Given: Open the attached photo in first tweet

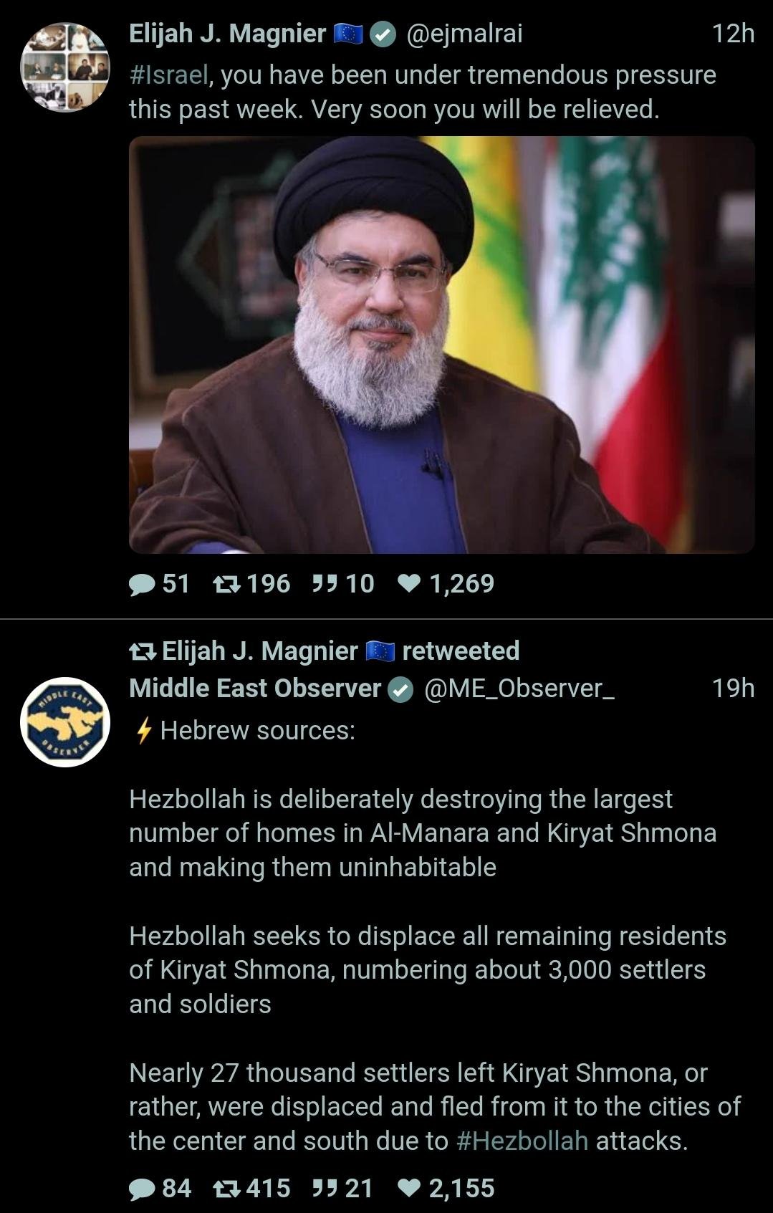Looking at the screenshot, I should (x=441, y=345).
